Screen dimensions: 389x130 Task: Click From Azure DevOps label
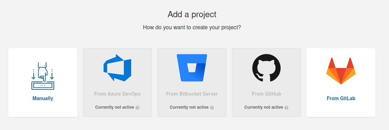tap(117, 94)
